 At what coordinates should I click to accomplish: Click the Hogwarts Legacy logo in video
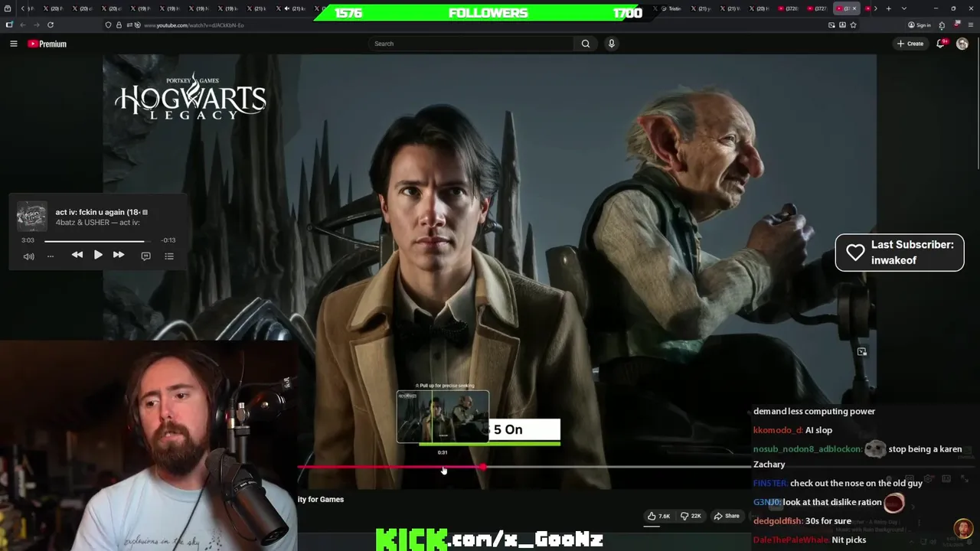[x=191, y=97]
